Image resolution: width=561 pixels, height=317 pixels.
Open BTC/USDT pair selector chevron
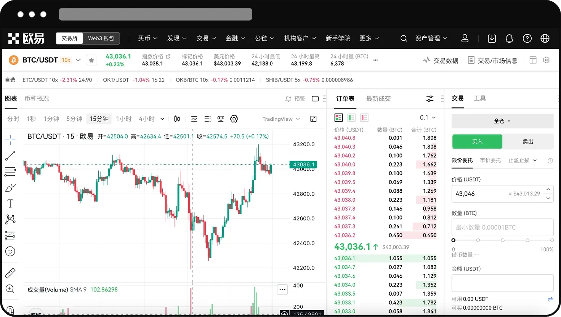click(78, 60)
